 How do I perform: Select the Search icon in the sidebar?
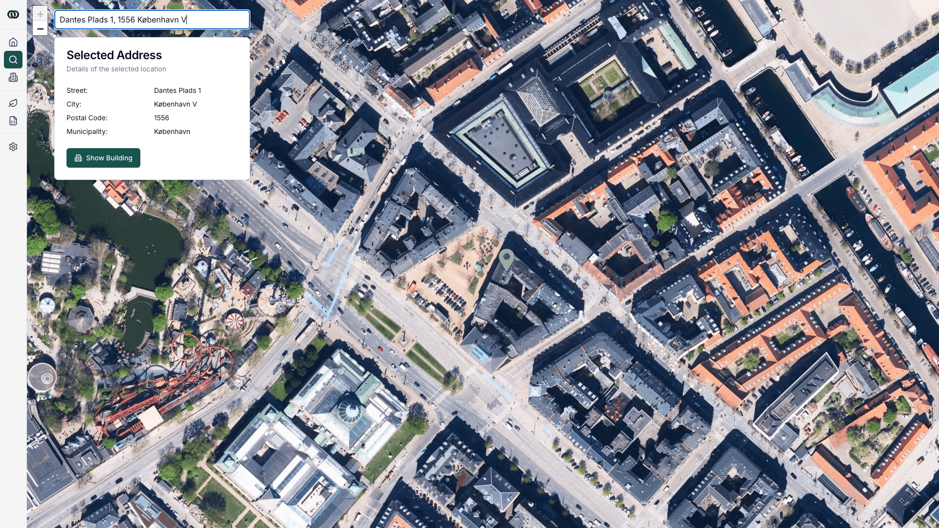(x=13, y=60)
